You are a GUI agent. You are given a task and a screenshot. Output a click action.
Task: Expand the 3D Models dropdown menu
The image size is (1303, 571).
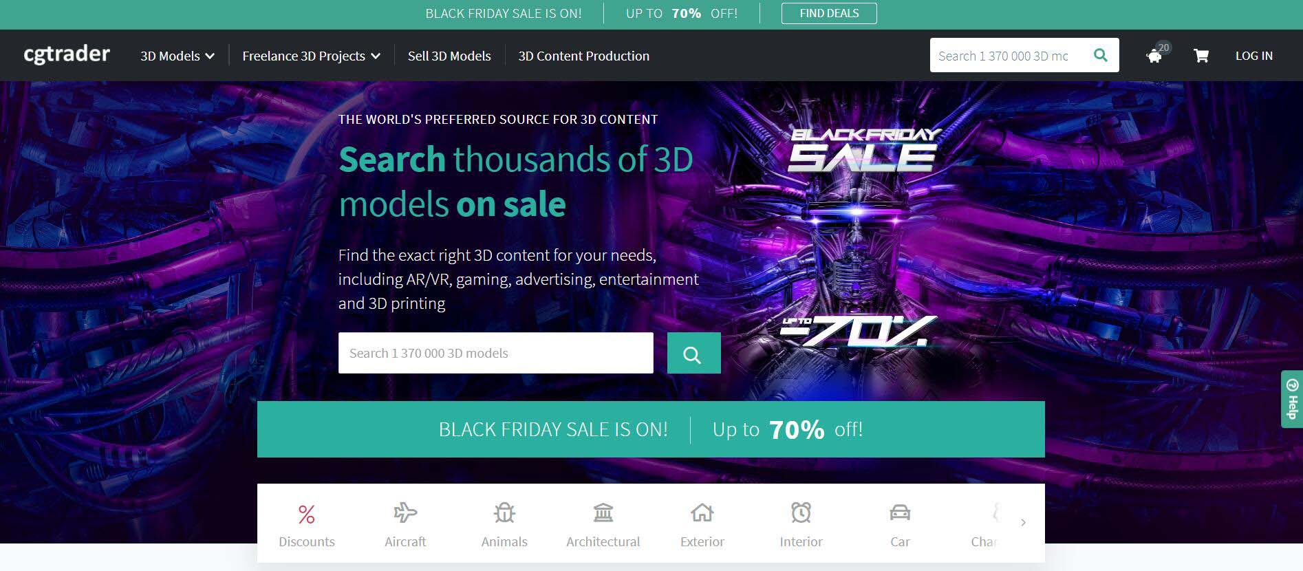tap(177, 56)
